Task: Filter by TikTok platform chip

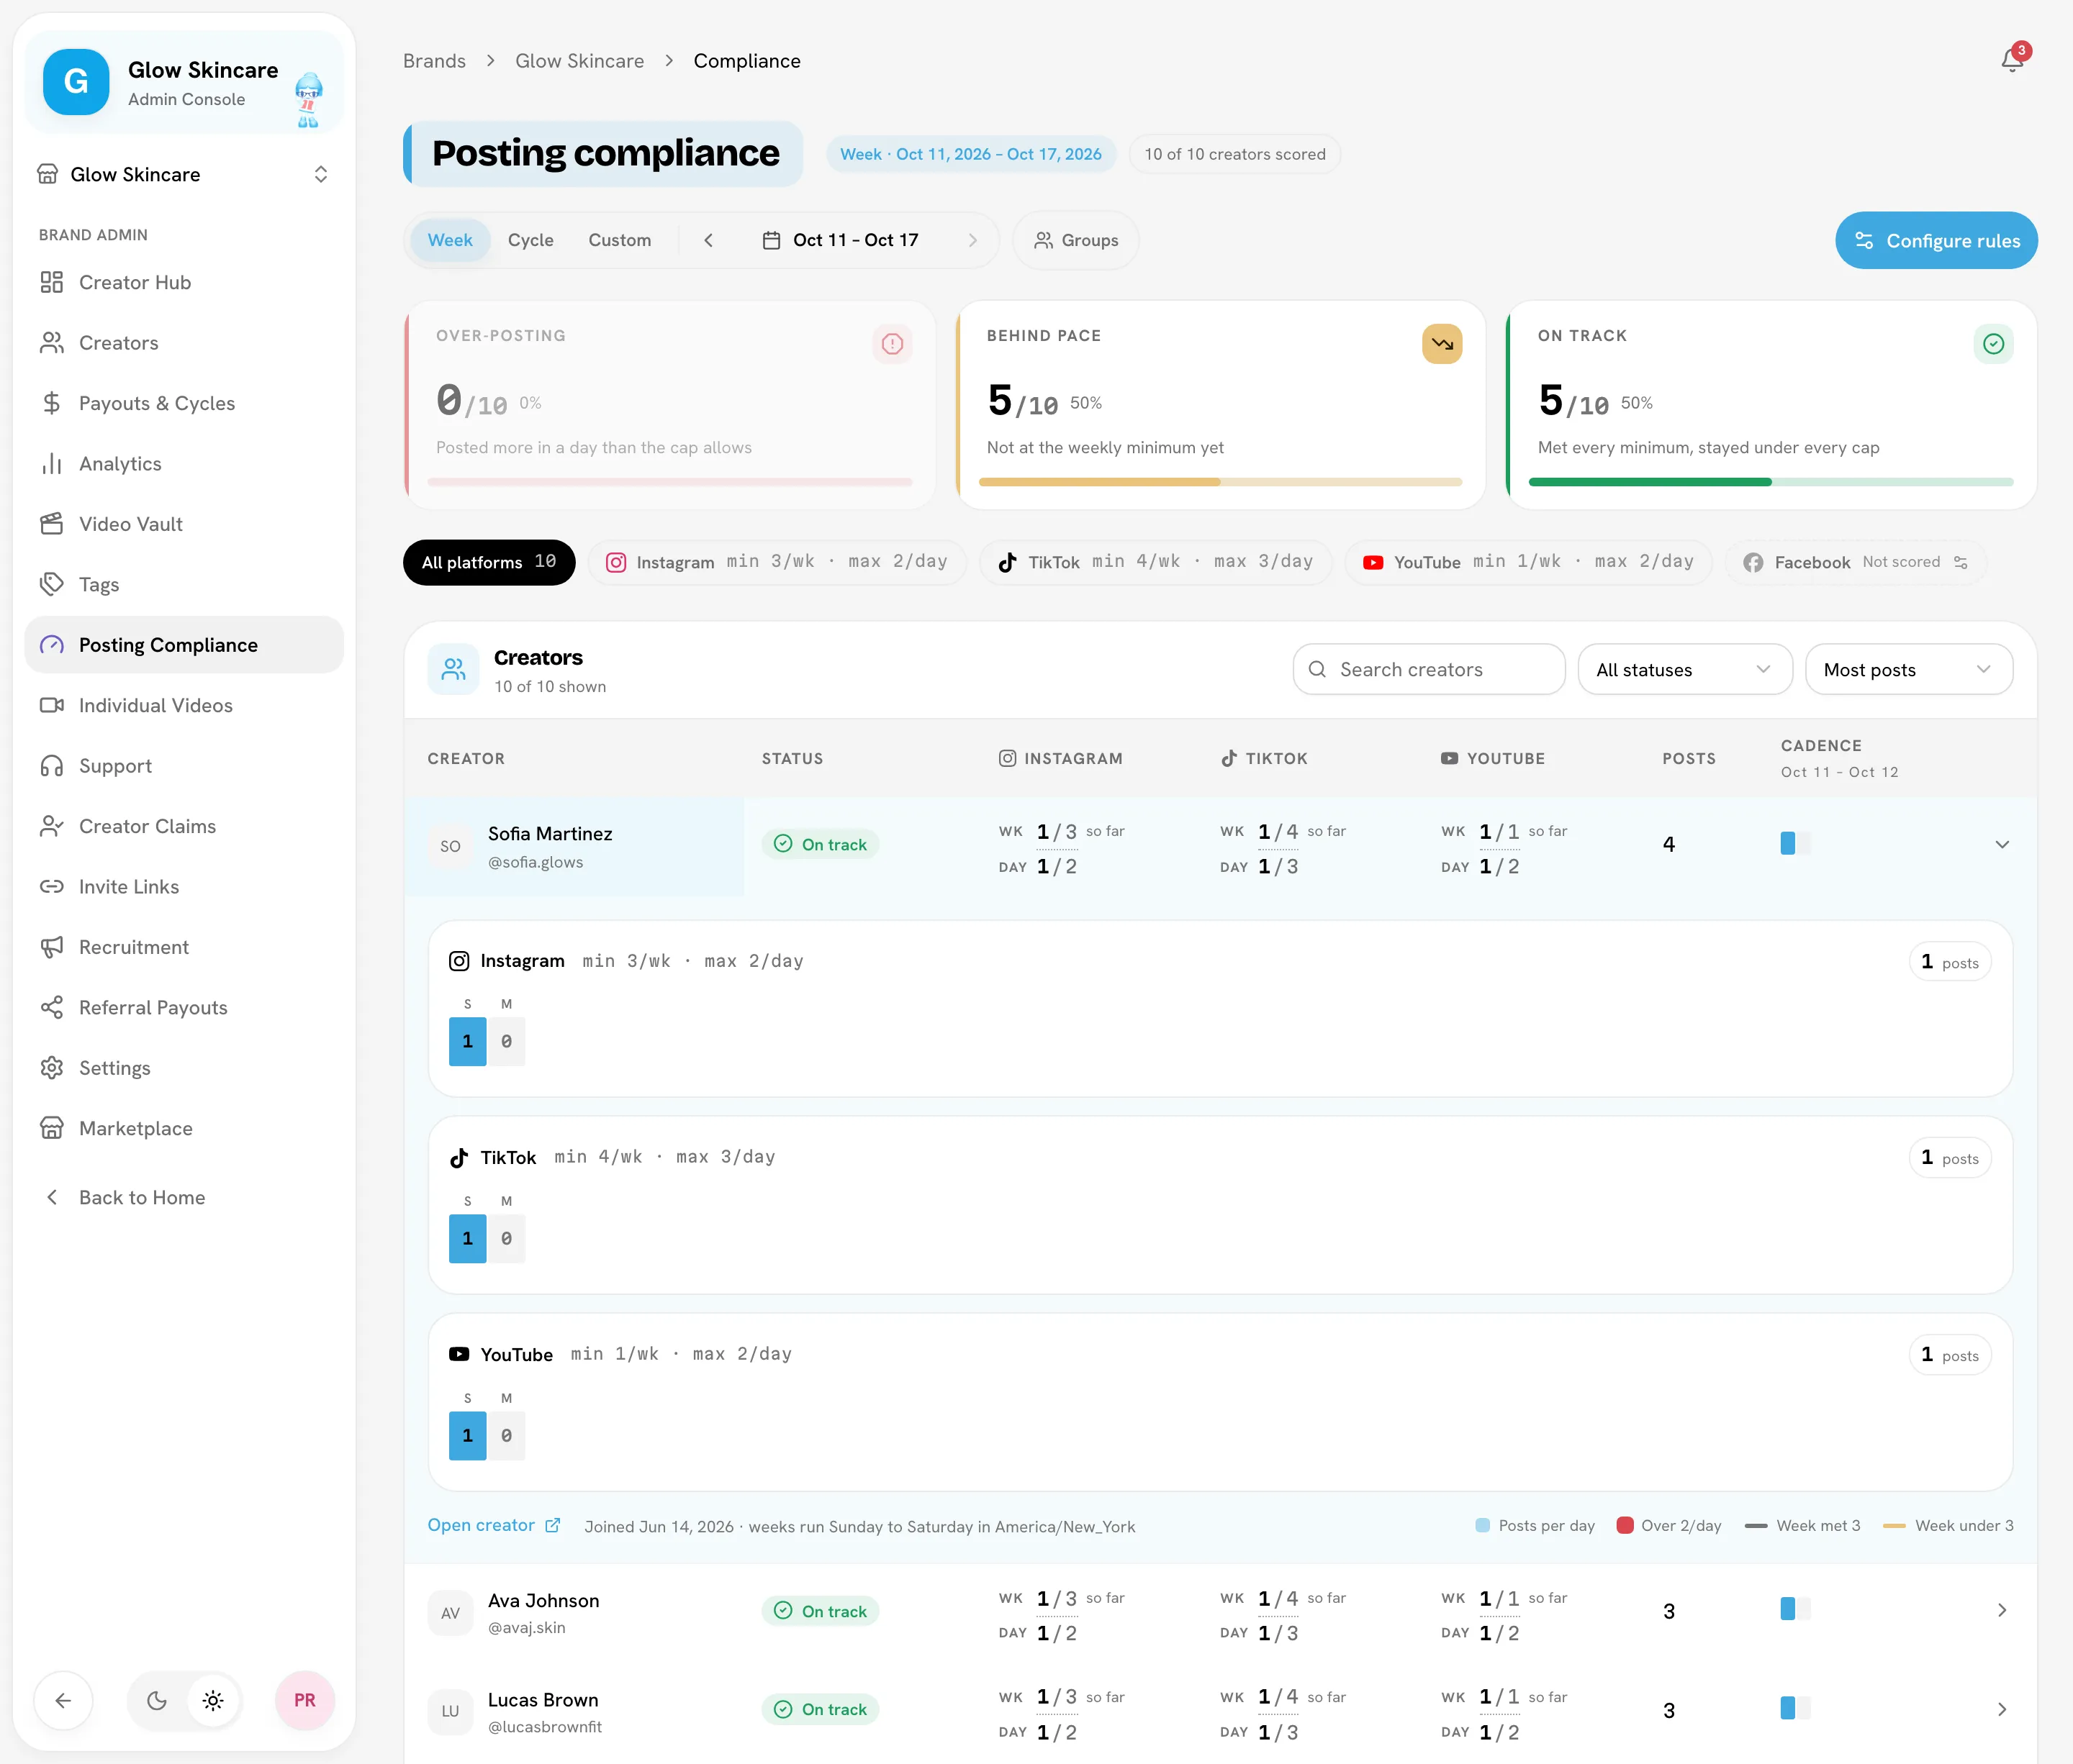Action: pos(1155,562)
